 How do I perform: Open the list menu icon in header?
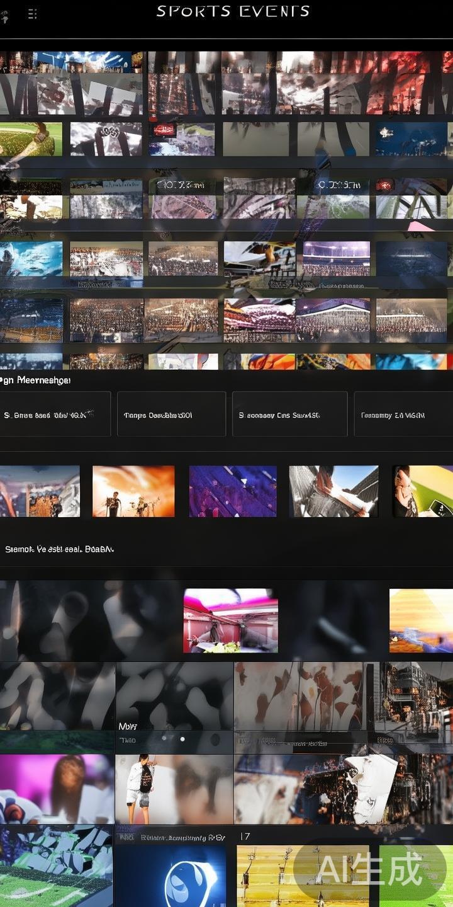pyautogui.click(x=33, y=14)
